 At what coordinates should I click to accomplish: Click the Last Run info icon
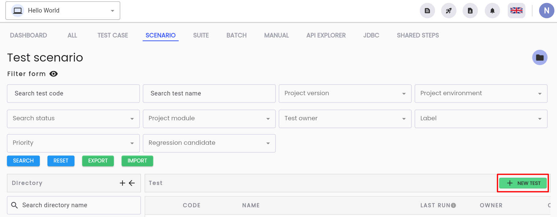click(454, 205)
